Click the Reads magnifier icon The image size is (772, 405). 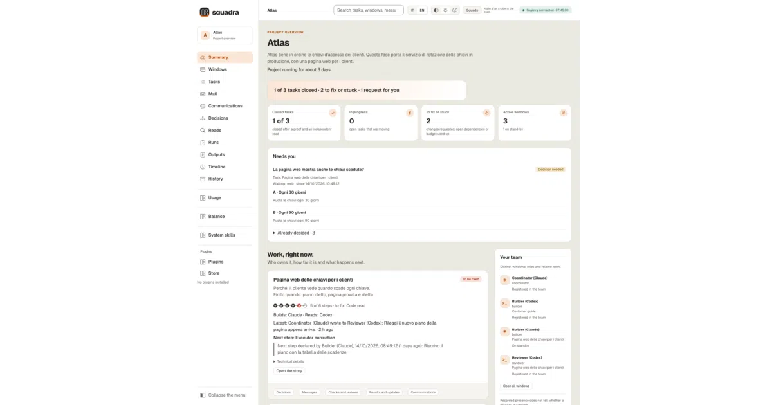pyautogui.click(x=203, y=130)
